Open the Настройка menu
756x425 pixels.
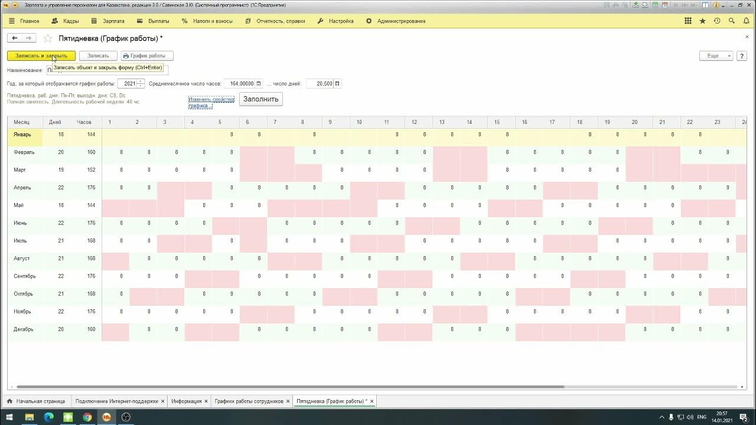(335, 21)
